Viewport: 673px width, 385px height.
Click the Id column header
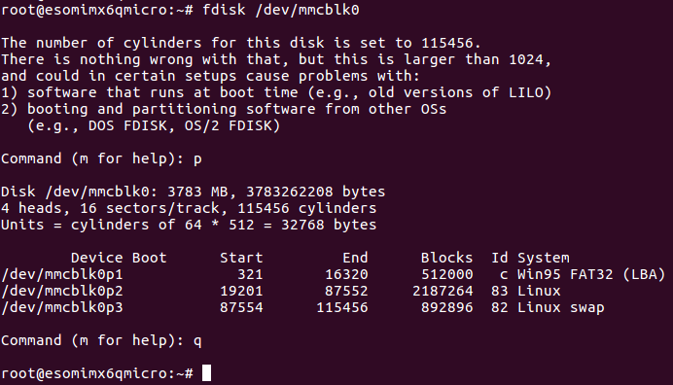500,258
